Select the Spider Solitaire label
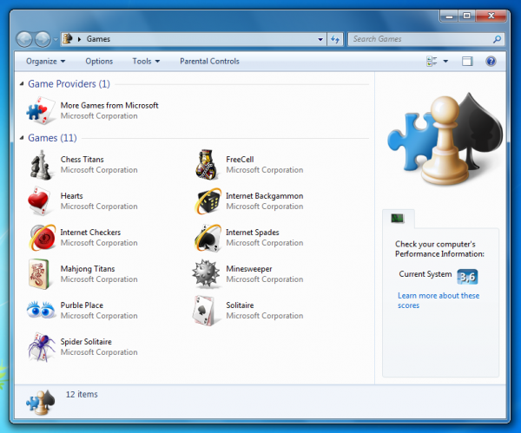521x433 pixels. point(86,342)
